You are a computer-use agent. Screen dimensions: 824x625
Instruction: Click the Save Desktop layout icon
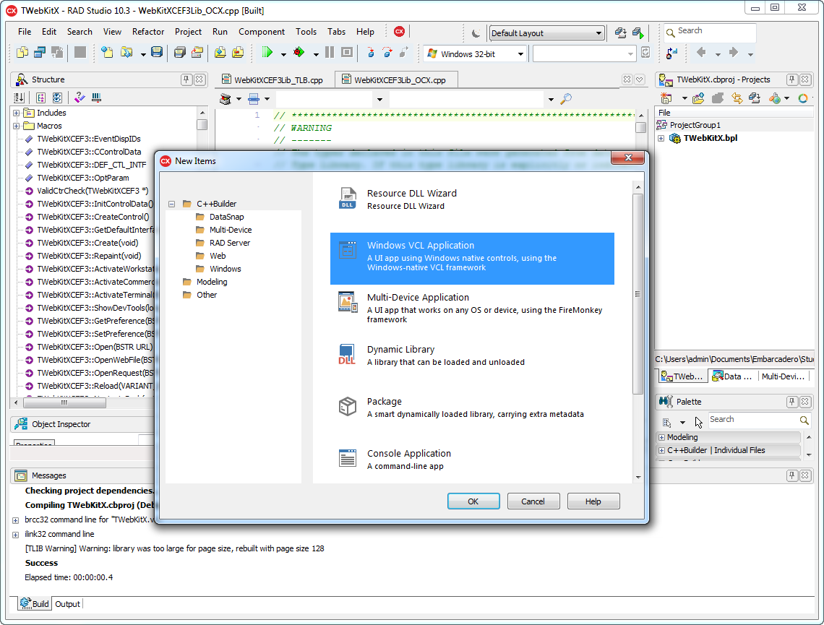pos(621,33)
